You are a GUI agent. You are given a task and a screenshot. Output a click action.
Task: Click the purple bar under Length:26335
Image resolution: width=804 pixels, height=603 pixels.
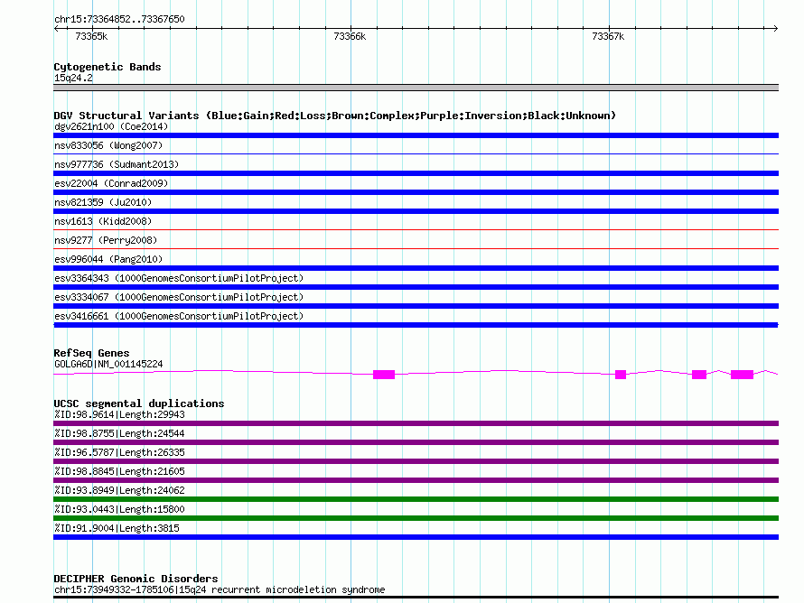[416, 461]
